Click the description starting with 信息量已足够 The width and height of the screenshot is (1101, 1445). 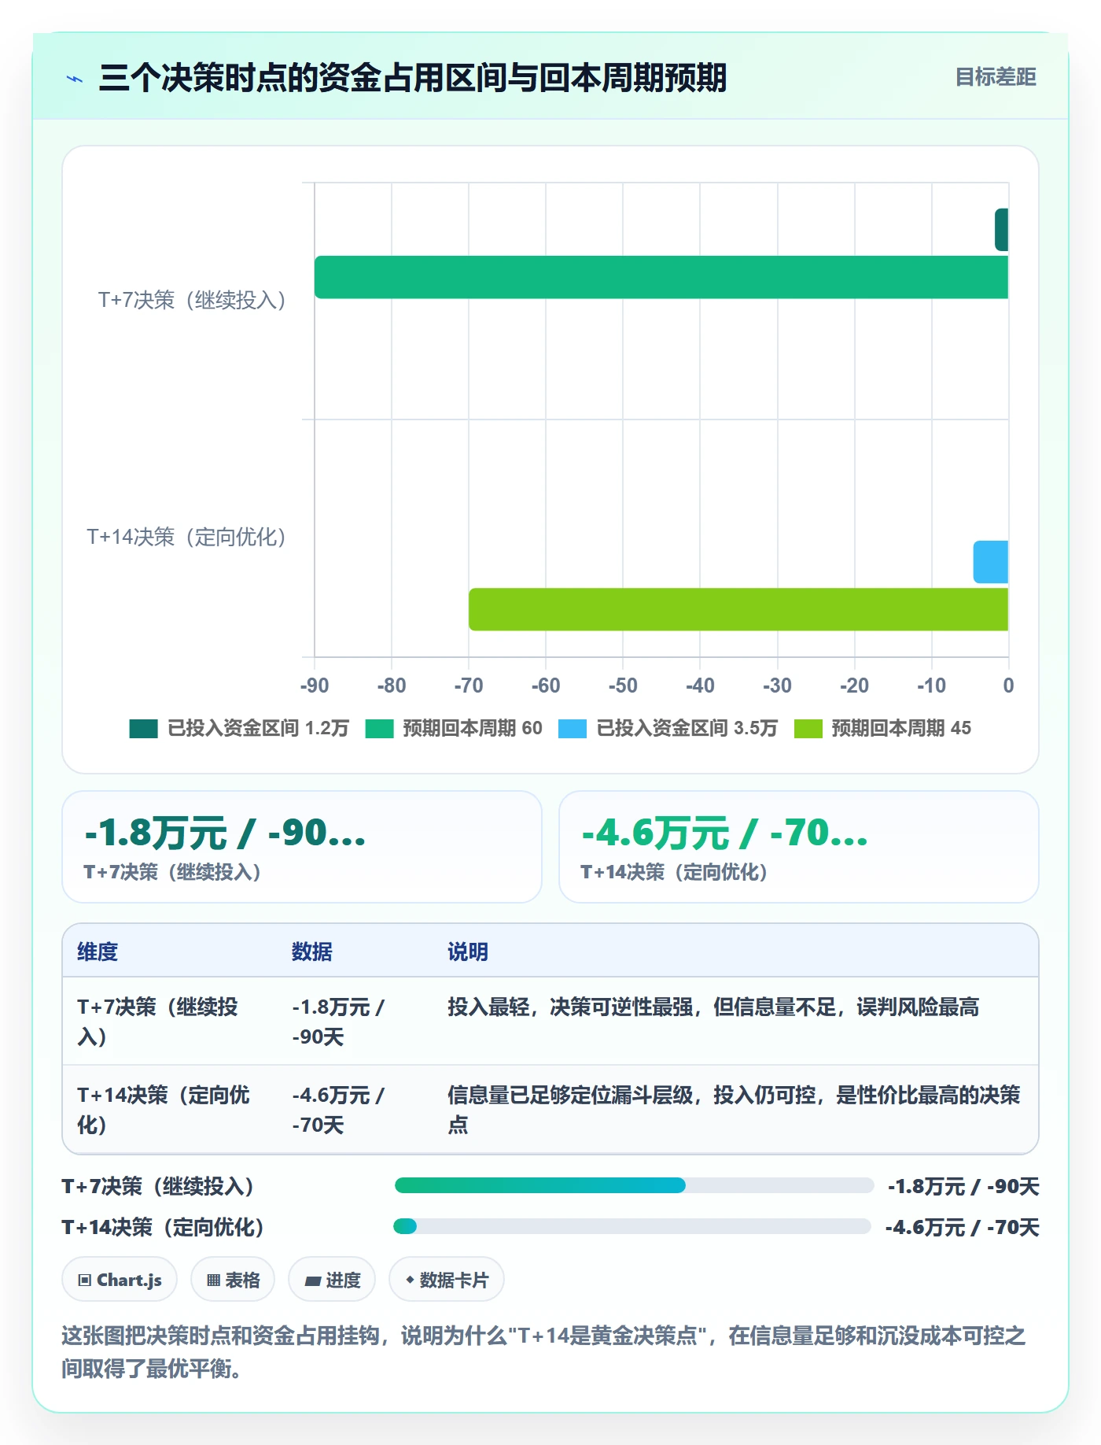[735, 1110]
